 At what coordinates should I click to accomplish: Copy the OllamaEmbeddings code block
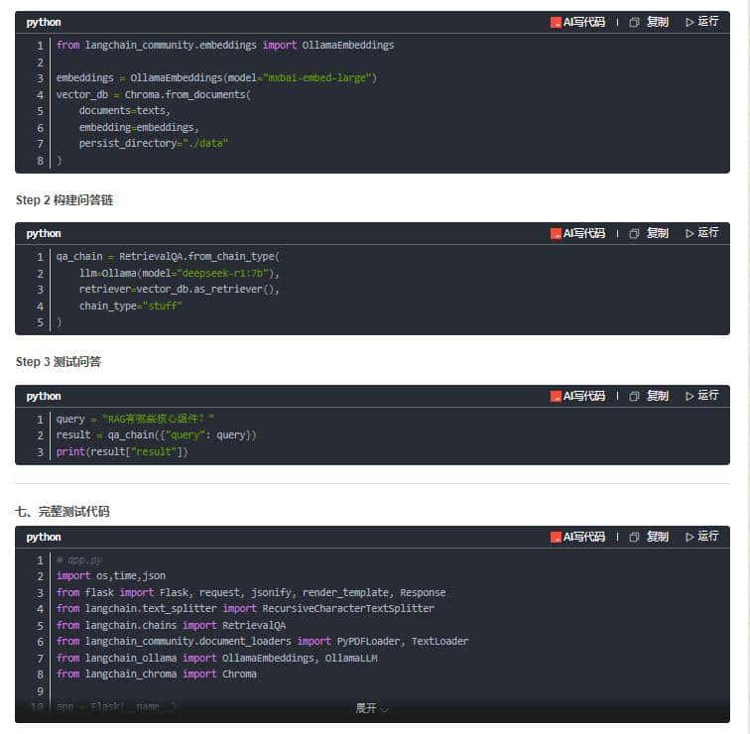point(649,22)
